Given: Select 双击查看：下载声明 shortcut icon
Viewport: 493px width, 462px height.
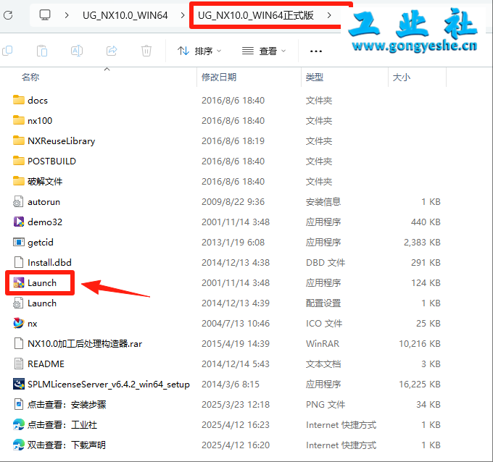Looking at the screenshot, I should [x=19, y=445].
